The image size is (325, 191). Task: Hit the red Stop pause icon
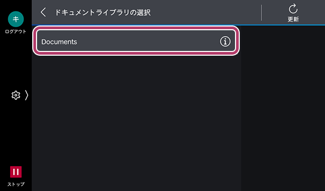pos(16,172)
